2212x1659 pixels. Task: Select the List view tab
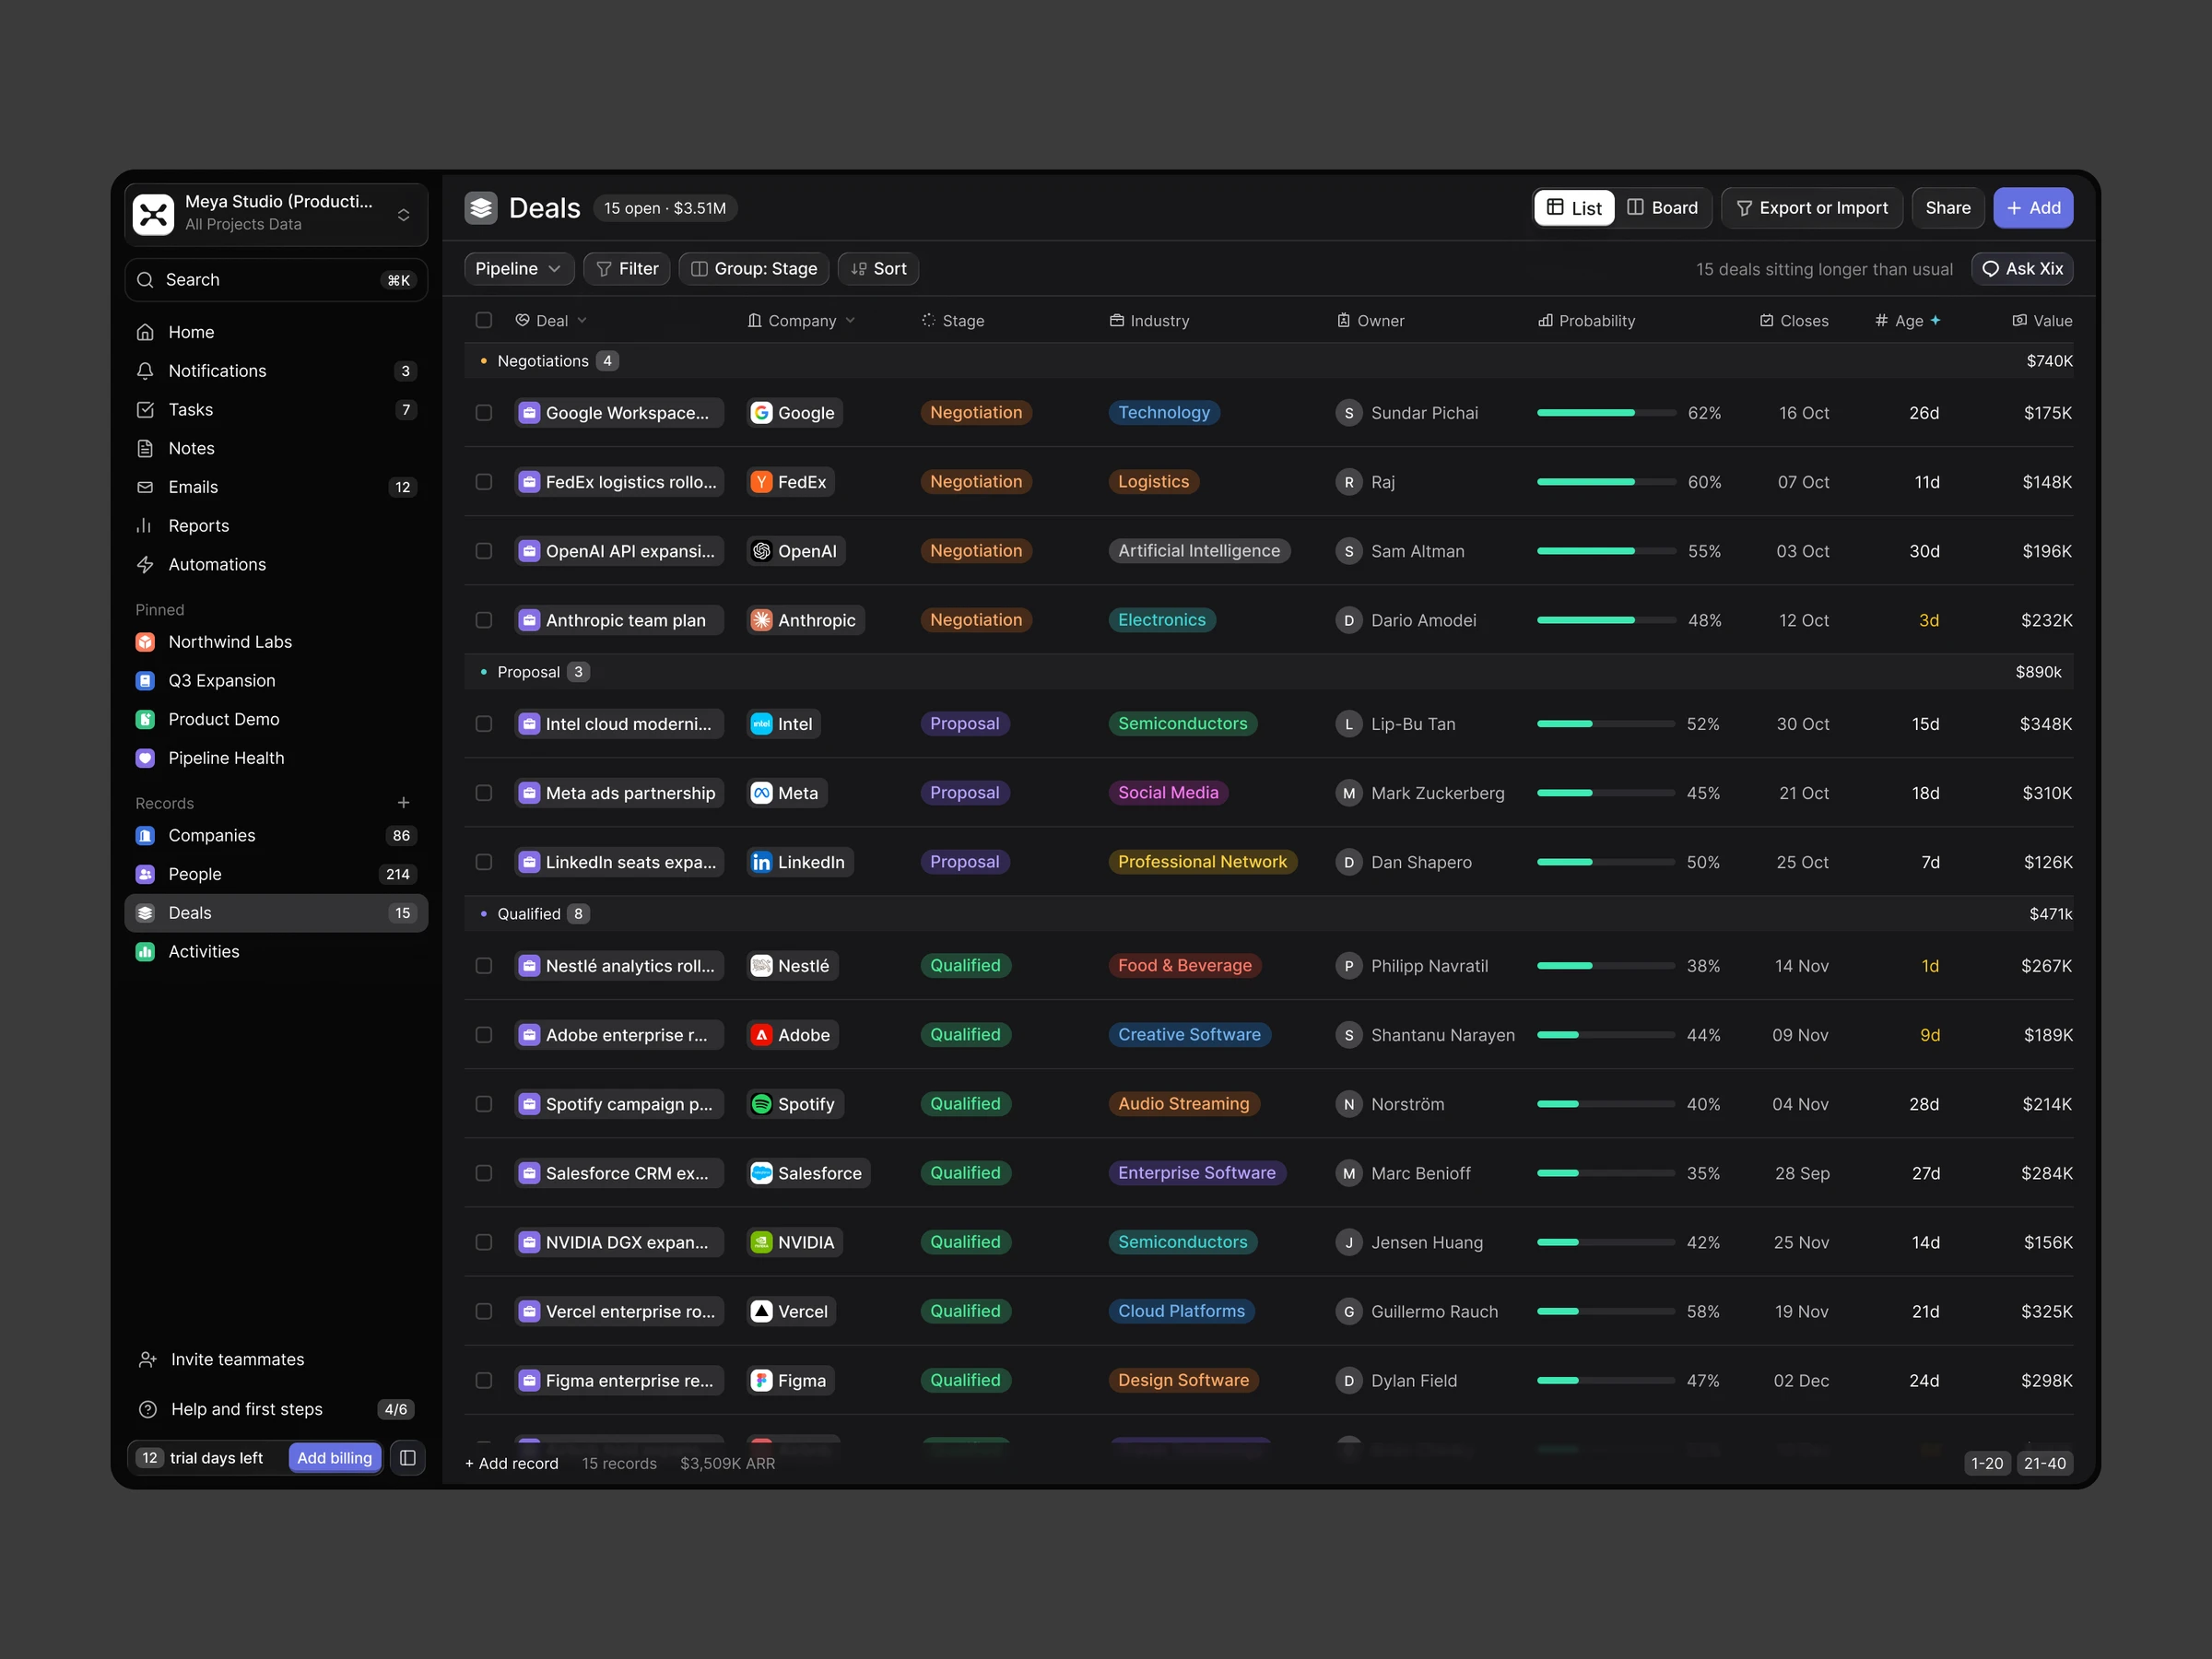click(1574, 208)
